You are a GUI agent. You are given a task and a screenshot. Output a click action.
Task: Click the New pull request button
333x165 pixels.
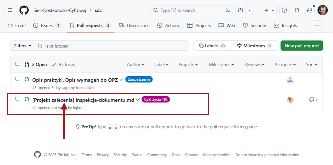pos(301,46)
